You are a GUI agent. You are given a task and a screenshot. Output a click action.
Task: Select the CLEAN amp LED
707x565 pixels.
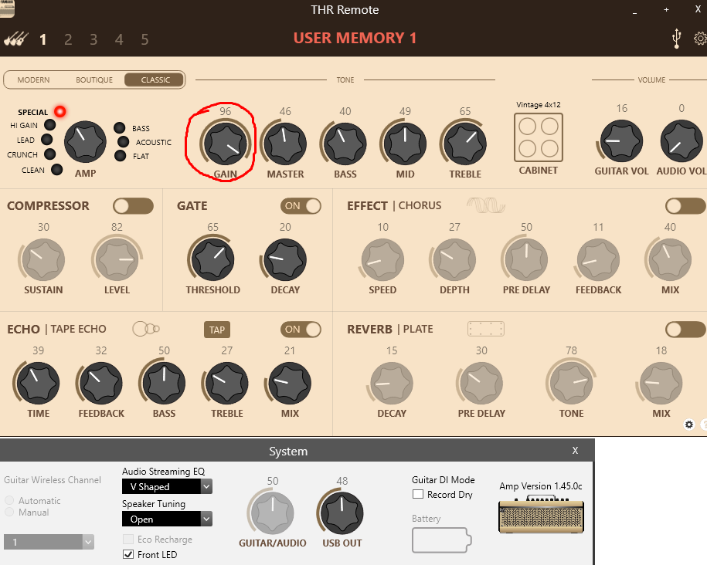(x=57, y=170)
